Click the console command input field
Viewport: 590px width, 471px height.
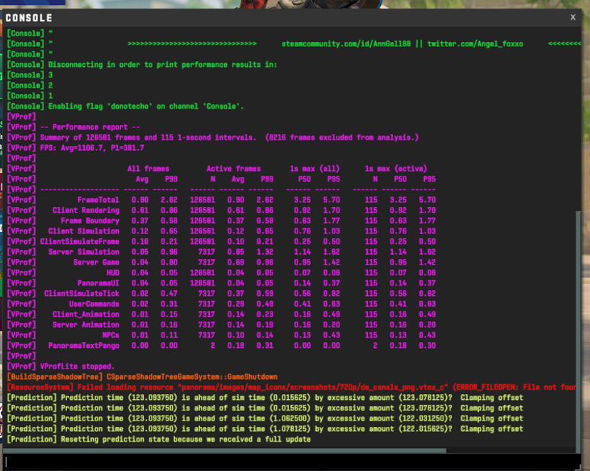(x=292, y=462)
